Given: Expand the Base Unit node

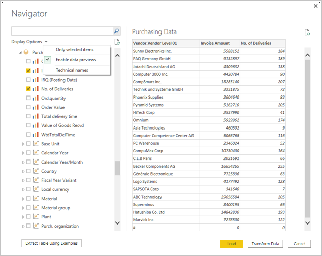Looking at the screenshot, I should tap(23, 144).
